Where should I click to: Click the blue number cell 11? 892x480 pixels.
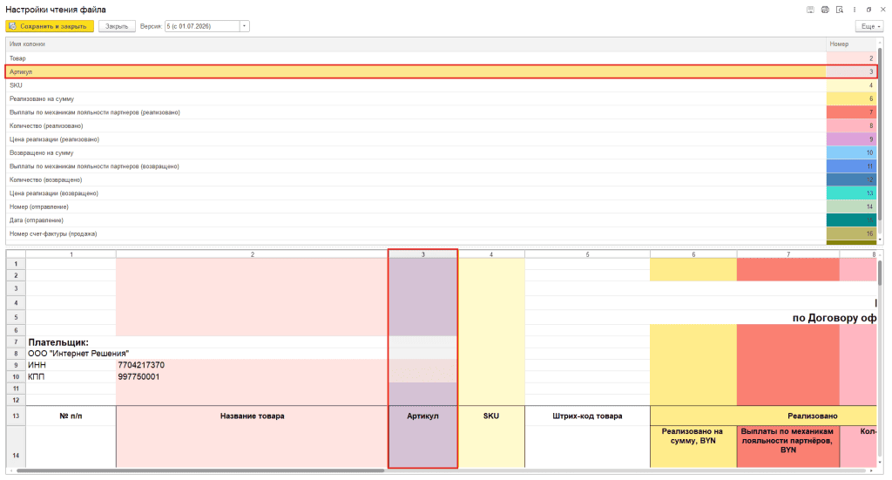[852, 166]
